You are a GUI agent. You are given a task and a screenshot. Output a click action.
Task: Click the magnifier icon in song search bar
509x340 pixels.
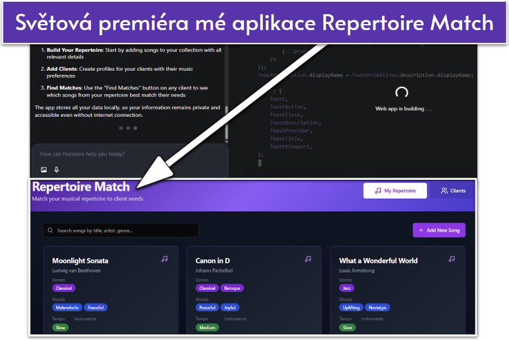point(51,230)
